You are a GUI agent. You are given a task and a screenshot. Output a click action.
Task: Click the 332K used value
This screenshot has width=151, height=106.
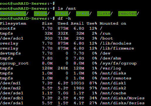pos(63,33)
